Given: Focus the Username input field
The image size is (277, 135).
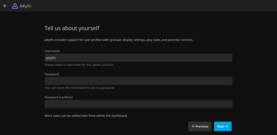Looking at the screenshot, I should point(138,58).
